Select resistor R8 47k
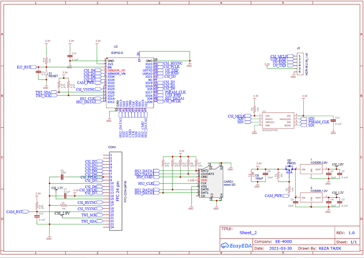This screenshot has width=364, height=258. (x=188, y=163)
